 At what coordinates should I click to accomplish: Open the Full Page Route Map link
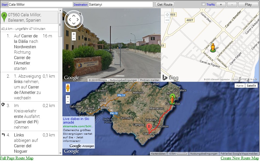[x=17, y=158]
